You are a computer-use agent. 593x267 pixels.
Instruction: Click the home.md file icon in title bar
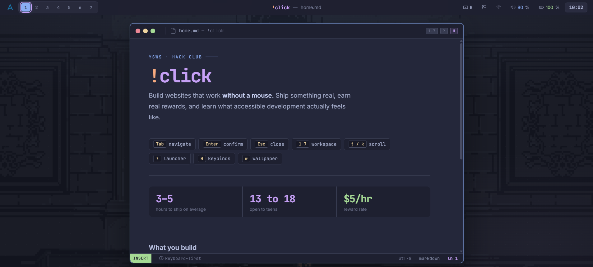tap(173, 31)
